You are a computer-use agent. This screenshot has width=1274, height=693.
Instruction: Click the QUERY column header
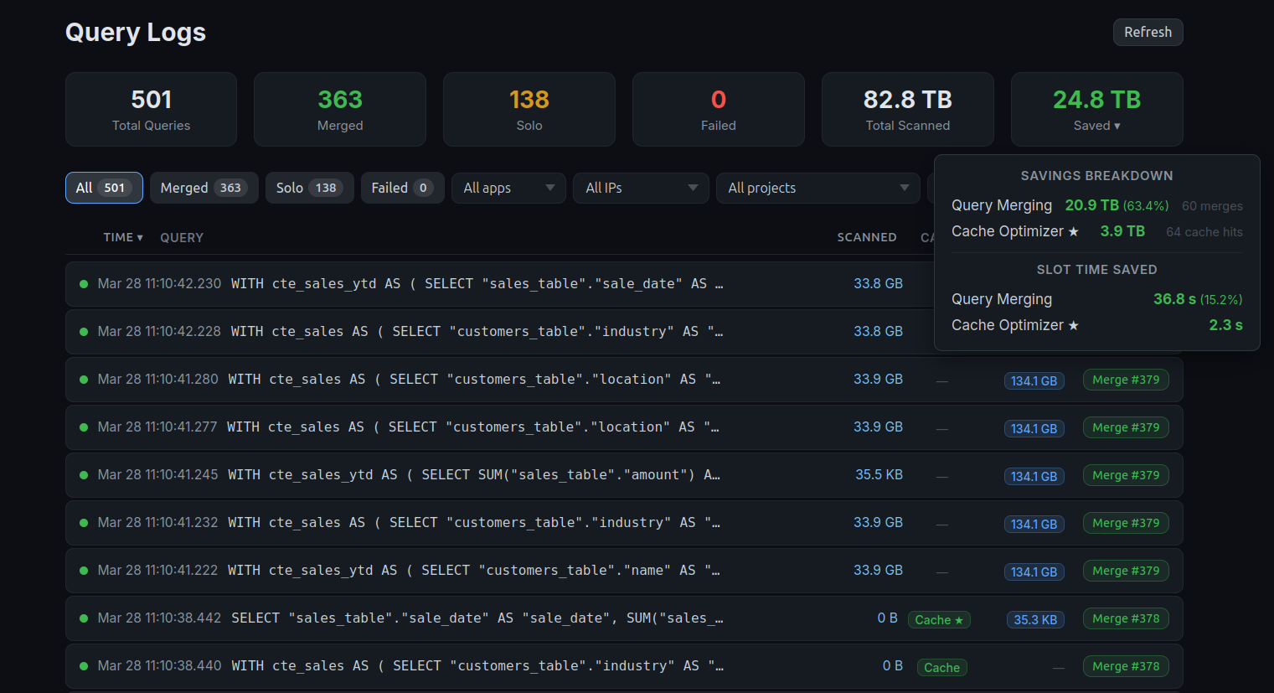click(x=182, y=237)
